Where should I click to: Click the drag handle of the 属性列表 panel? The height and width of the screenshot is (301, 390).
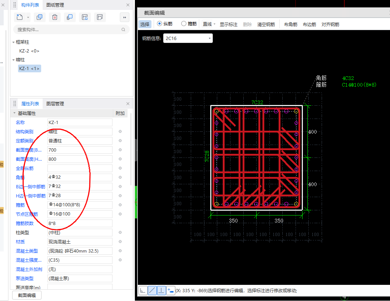(x=15, y=104)
